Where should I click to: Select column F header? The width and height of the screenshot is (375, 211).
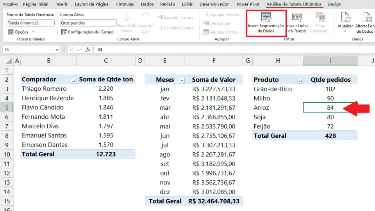pos(214,61)
